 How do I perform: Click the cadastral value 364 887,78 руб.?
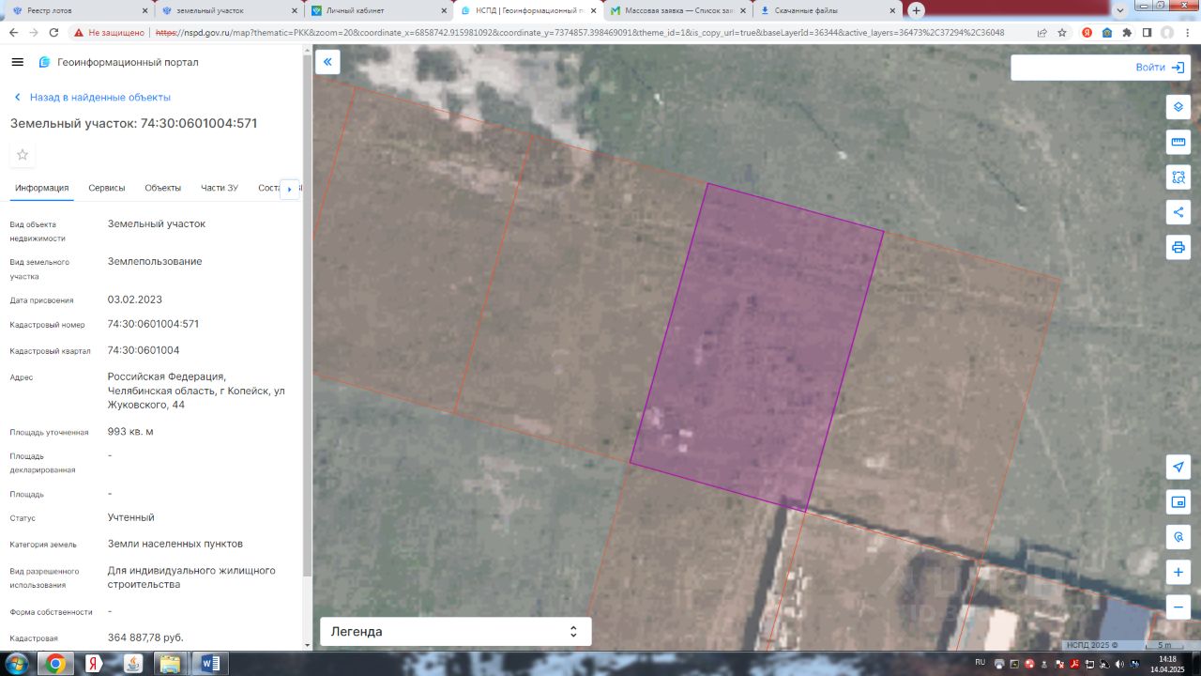(145, 638)
